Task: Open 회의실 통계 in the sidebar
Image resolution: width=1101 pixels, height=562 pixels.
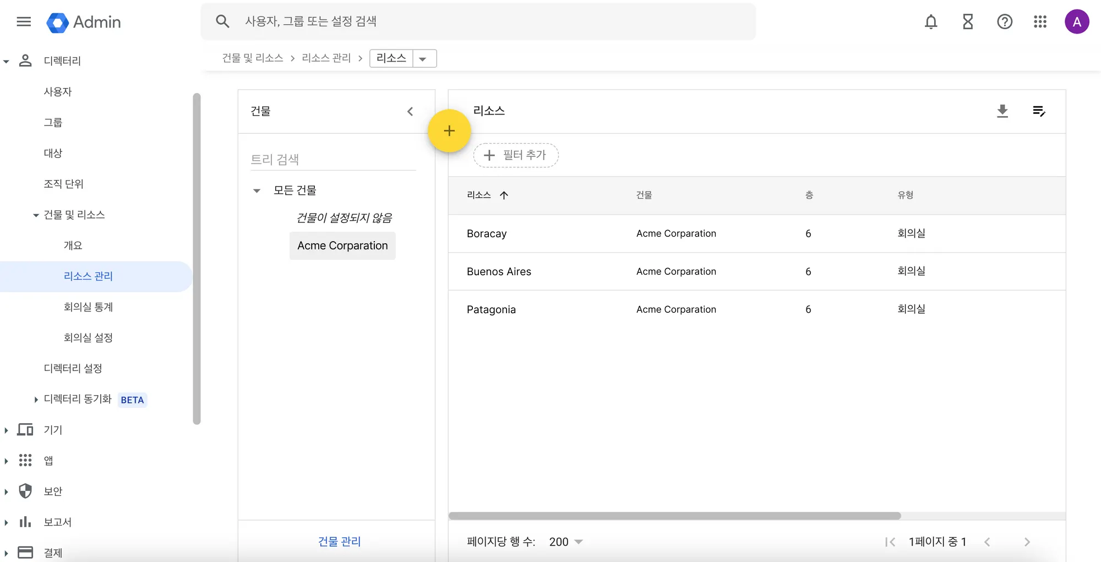Action: (88, 307)
